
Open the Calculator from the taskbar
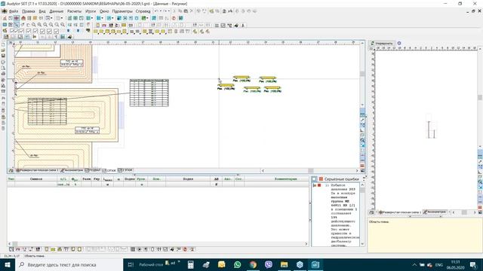pos(191,264)
